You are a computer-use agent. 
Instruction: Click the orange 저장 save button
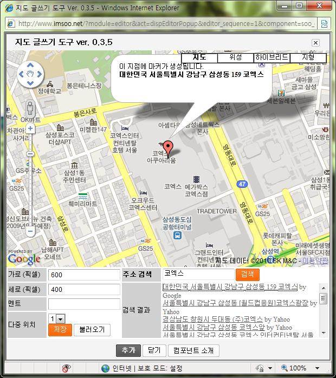pyautogui.click(x=60, y=330)
